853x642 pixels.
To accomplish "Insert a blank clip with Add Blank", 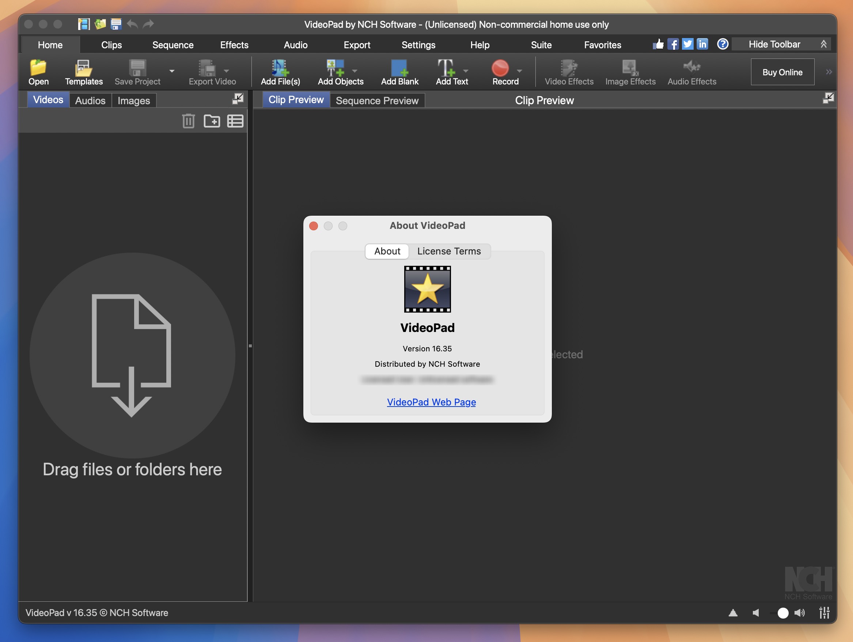I will pos(399,72).
